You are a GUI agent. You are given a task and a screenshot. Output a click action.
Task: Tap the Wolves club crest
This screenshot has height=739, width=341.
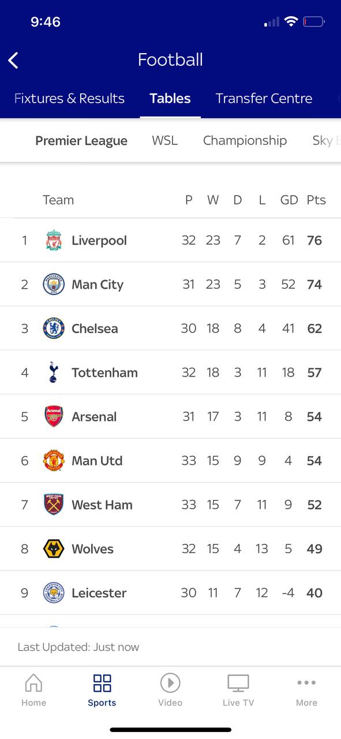(x=54, y=548)
